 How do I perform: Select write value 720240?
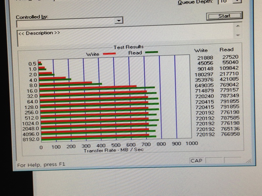(204, 96)
